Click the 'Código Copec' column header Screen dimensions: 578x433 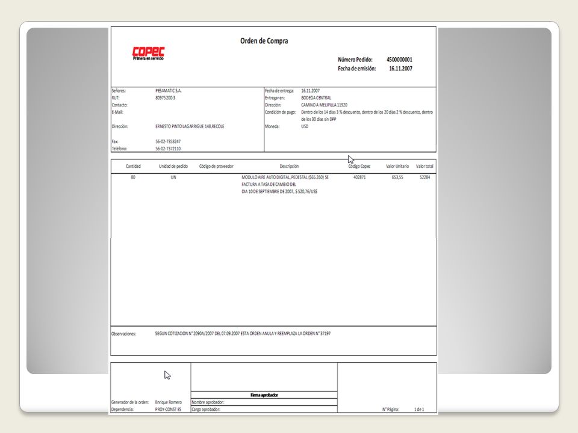coord(359,166)
